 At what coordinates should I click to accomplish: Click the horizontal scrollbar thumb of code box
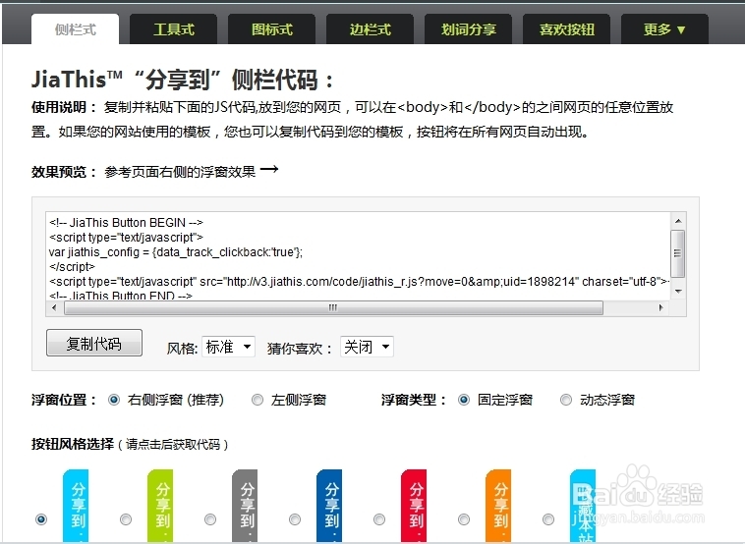click(333, 307)
